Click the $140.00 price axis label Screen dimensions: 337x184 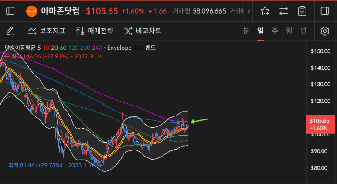320,68
